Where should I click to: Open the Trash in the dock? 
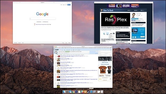coord(102,92)
